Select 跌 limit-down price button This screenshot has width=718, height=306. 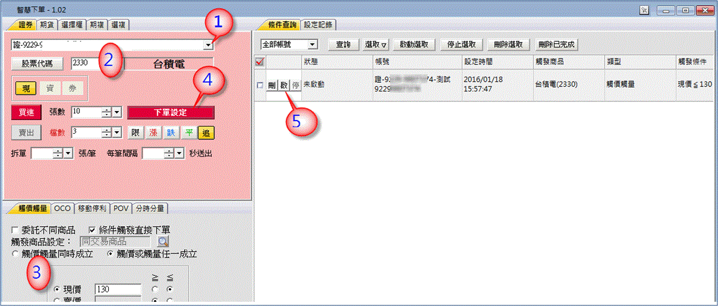click(171, 132)
